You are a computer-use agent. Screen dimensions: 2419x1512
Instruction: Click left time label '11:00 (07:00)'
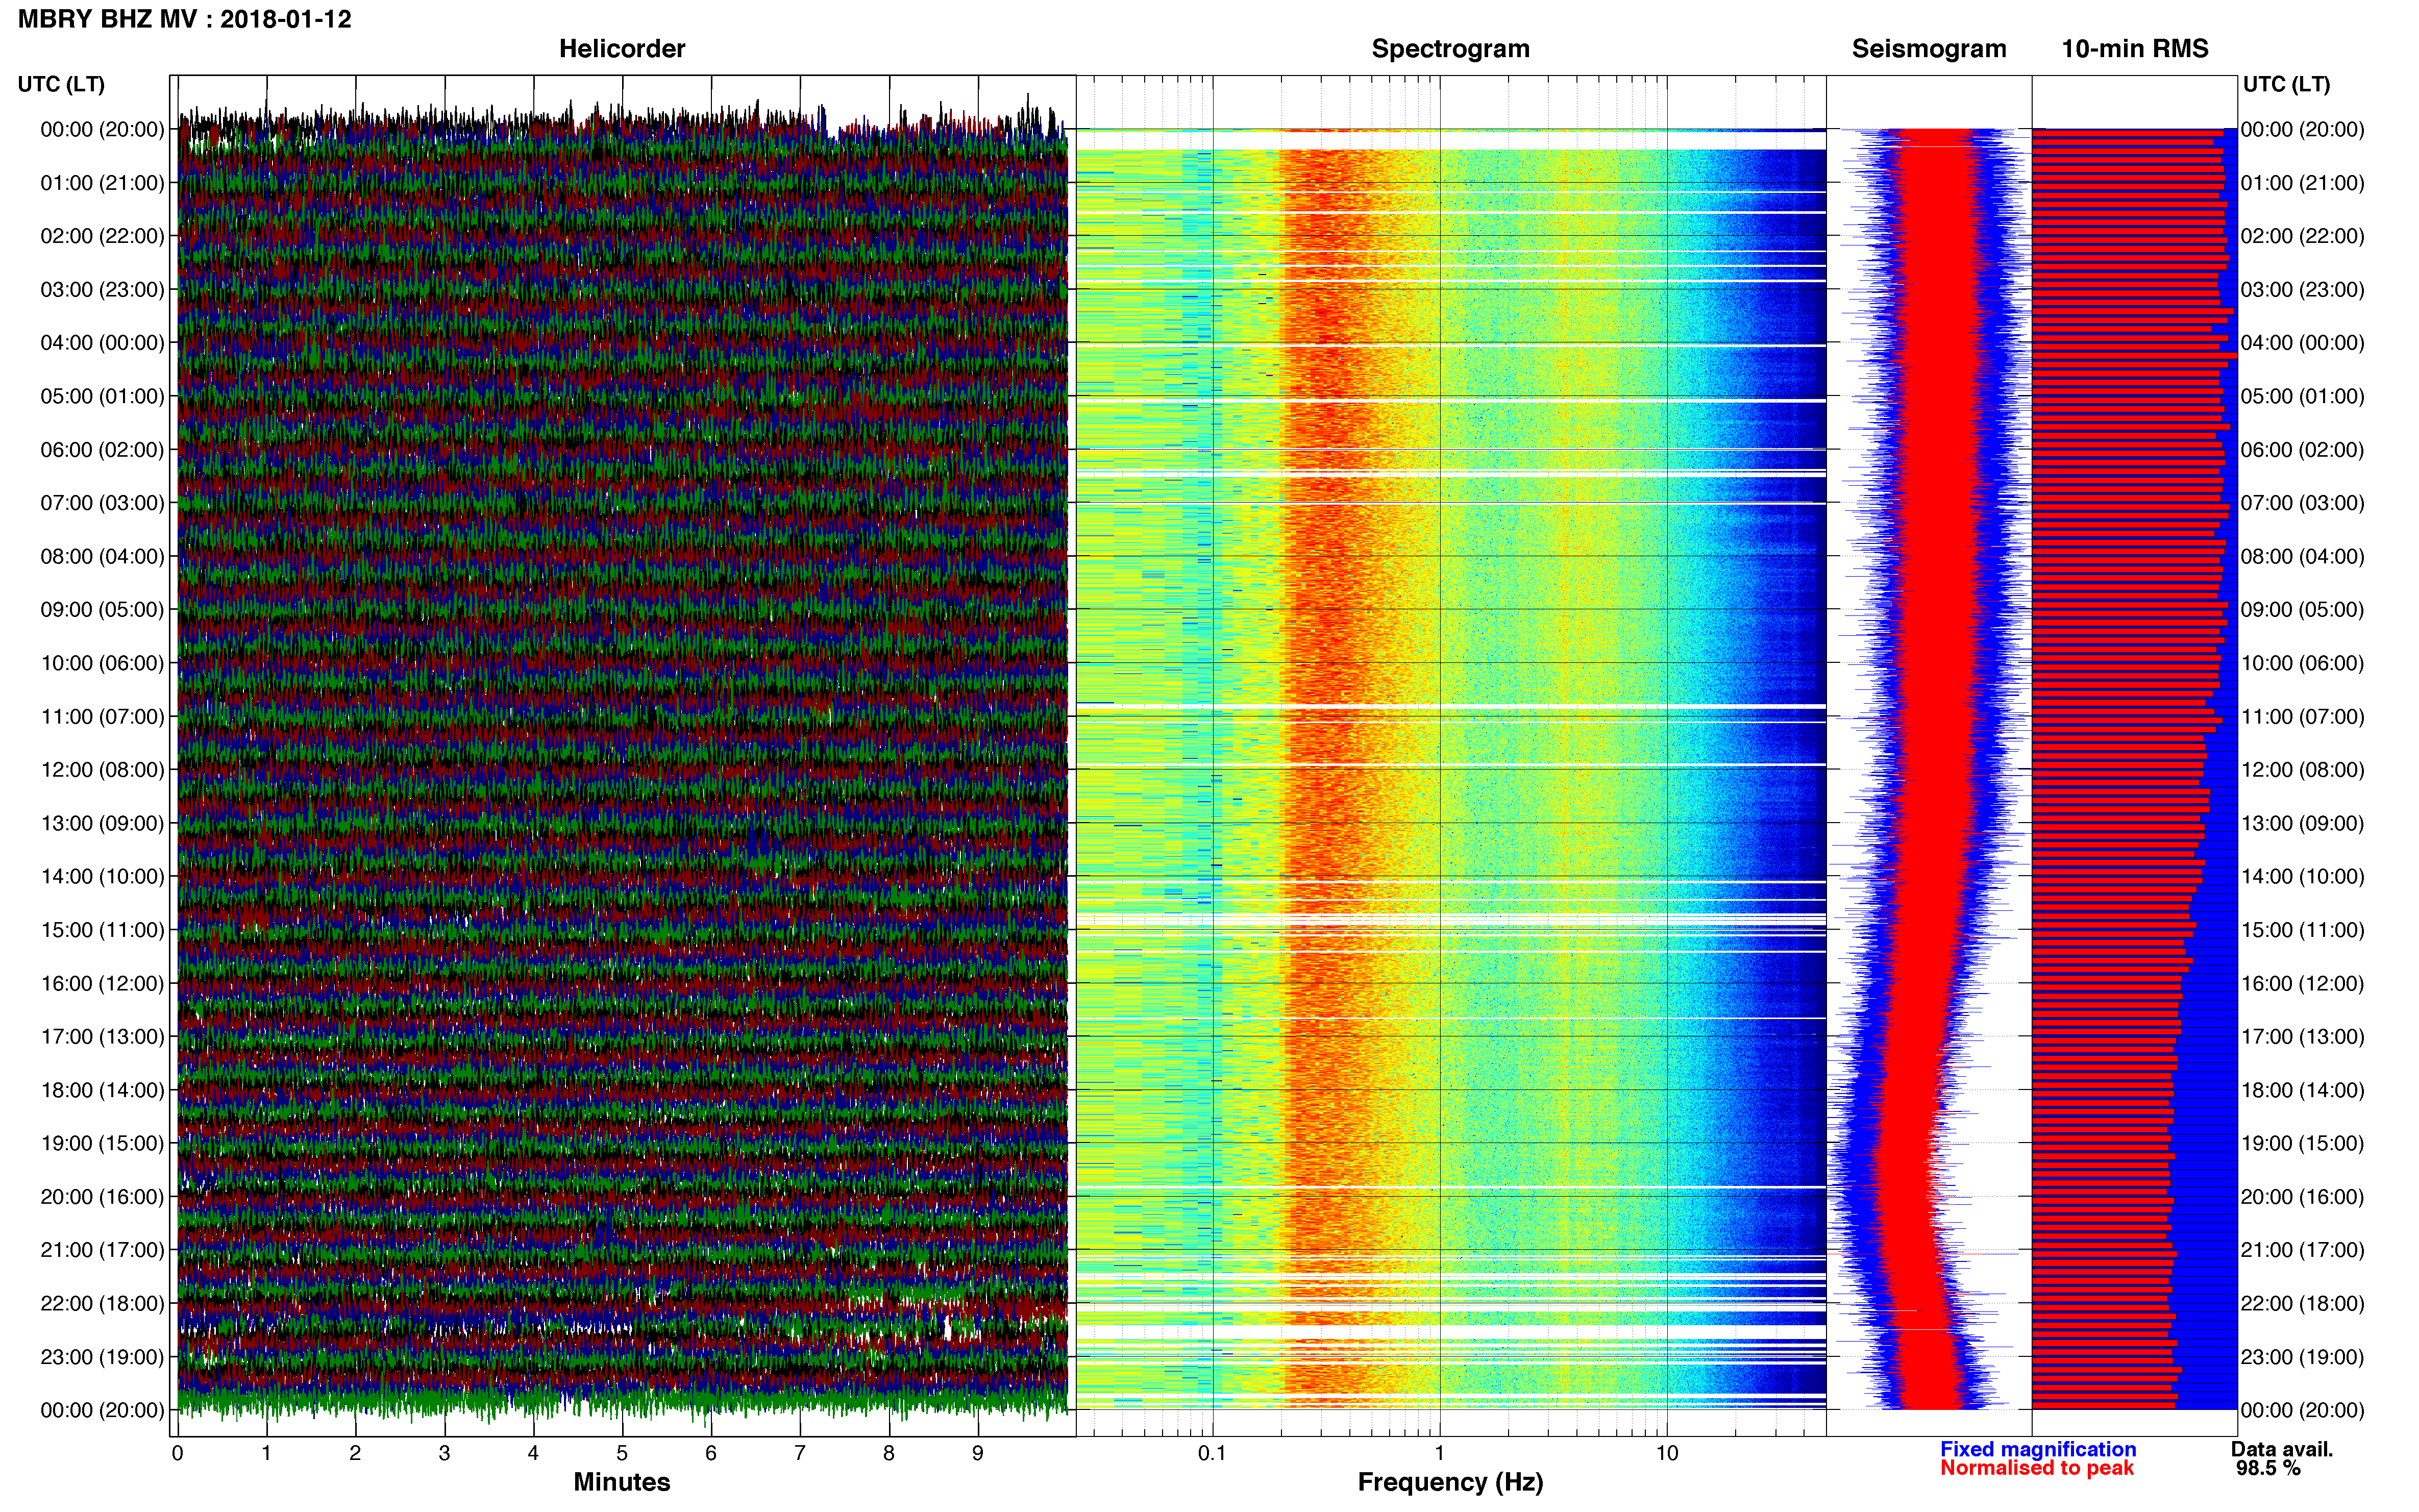pyautogui.click(x=103, y=717)
